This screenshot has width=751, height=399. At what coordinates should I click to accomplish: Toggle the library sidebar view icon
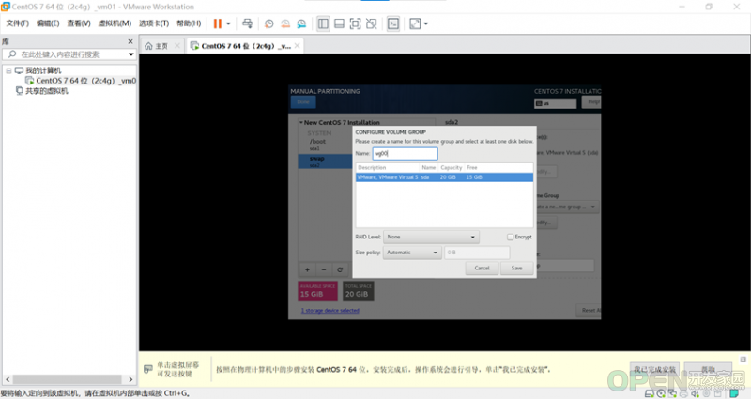pos(323,23)
